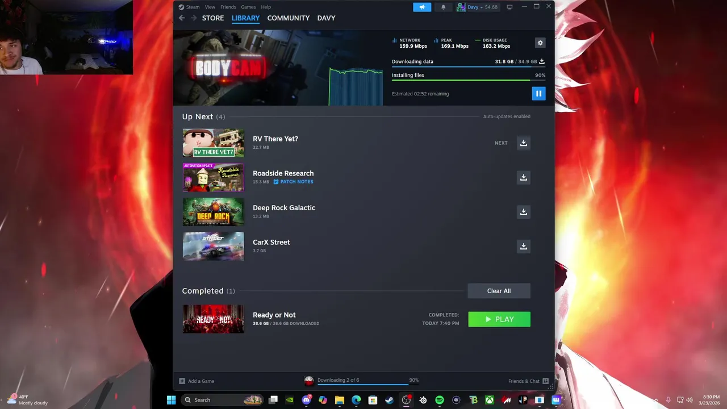Viewport: 727px width, 409px height.
Task: Open the notifications bell
Action: 443,7
